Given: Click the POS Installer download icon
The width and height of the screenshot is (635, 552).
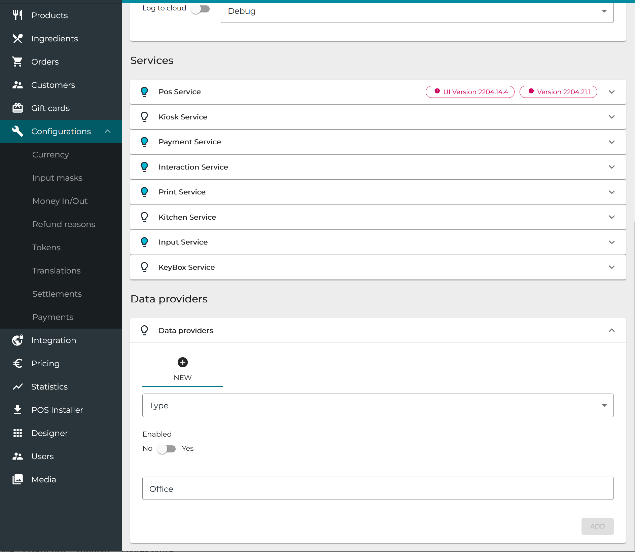Looking at the screenshot, I should [17, 410].
